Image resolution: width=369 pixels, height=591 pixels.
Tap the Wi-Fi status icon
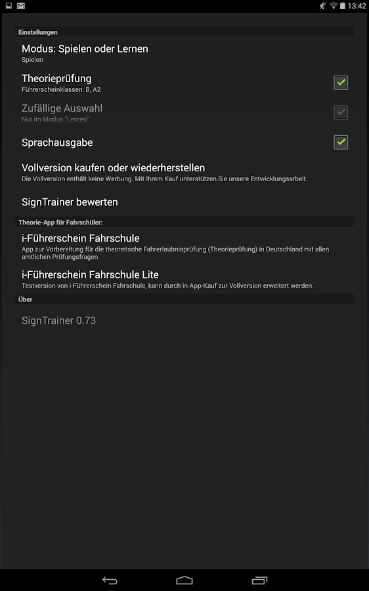(333, 6)
